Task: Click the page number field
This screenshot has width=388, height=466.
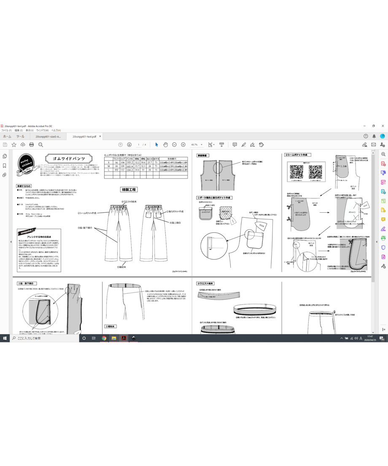Action: (138, 145)
